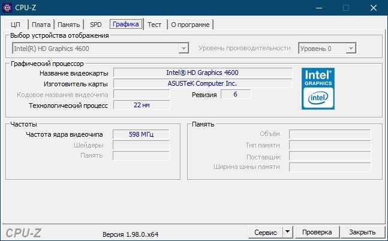The height and width of the screenshot is (241, 388).
Task: Click the 598 МГц core frequency field
Action: click(141, 134)
